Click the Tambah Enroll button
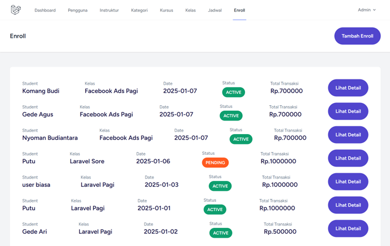390x246 pixels. click(x=357, y=36)
